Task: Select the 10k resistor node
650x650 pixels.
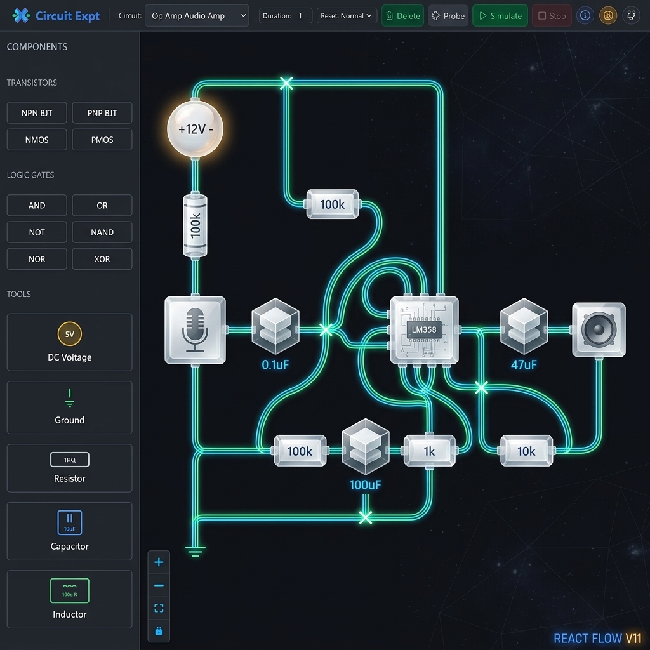Action: 526,451
